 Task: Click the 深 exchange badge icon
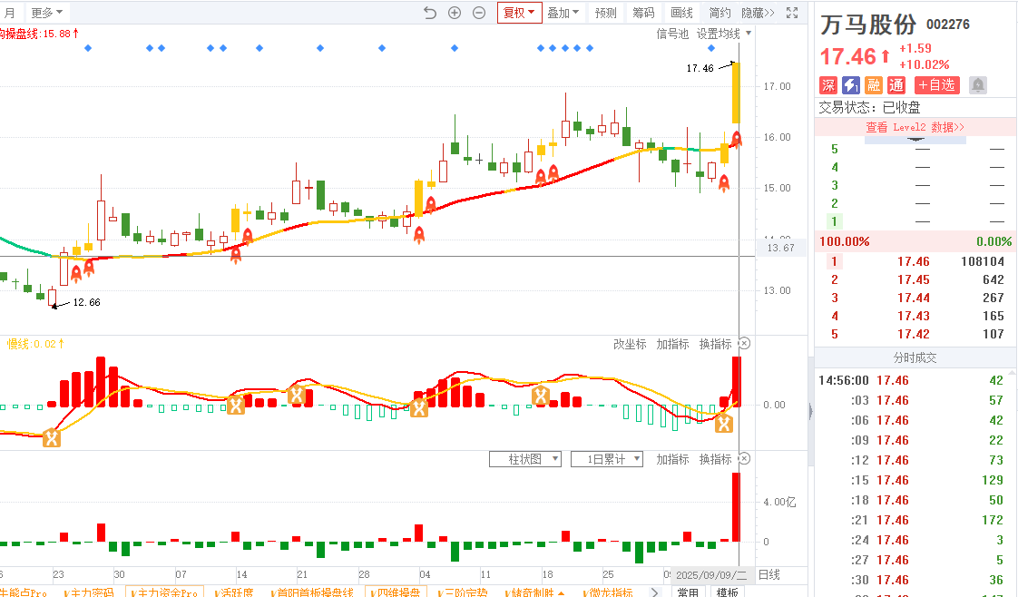(828, 85)
